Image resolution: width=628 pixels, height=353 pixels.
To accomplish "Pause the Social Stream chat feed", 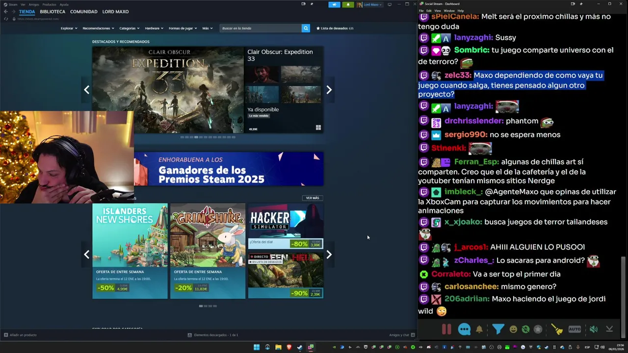I will point(446,329).
